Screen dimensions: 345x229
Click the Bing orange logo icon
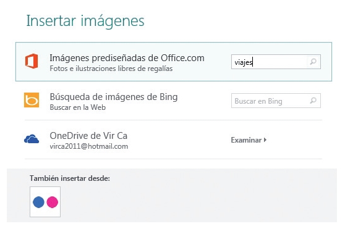(x=32, y=100)
